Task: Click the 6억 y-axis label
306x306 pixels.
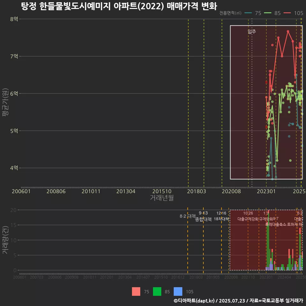Action: [x=14, y=93]
